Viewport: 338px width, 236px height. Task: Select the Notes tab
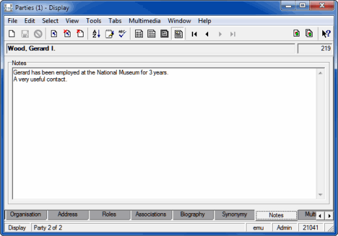(276, 215)
